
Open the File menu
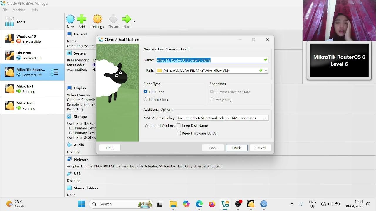pos(5,10)
